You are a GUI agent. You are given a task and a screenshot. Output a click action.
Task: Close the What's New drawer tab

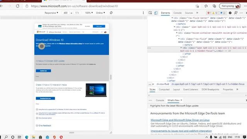(x=181, y=100)
